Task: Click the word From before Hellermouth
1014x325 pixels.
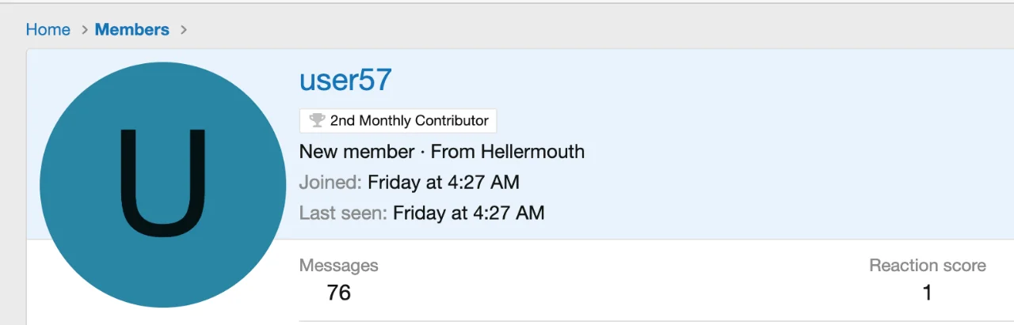Action: 448,151
